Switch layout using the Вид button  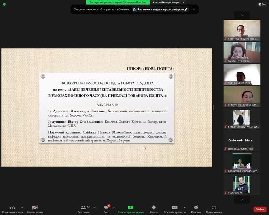click(261, 4)
